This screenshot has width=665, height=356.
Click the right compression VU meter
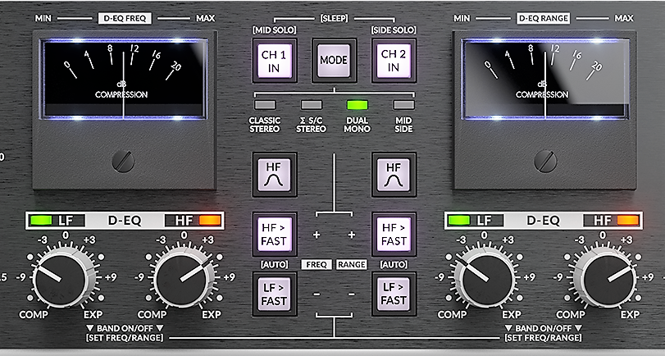[544, 80]
